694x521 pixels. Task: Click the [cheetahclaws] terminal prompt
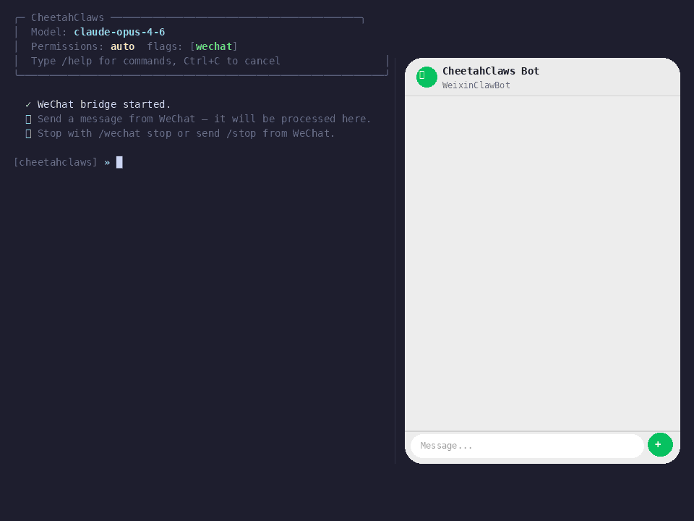tap(56, 162)
